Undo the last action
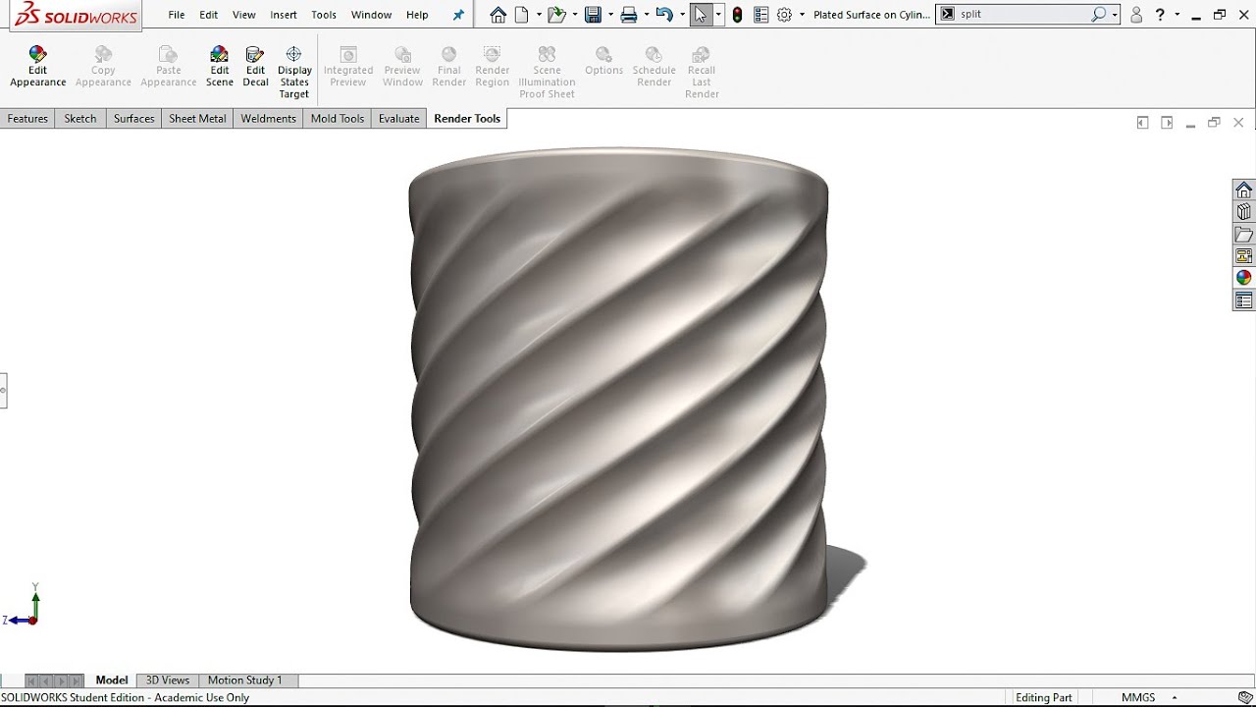 coord(664,15)
